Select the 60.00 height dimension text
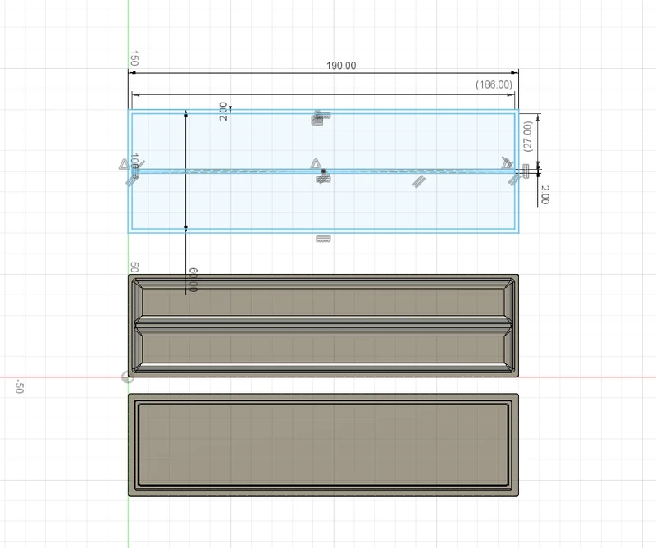This screenshot has width=656, height=548. (193, 280)
